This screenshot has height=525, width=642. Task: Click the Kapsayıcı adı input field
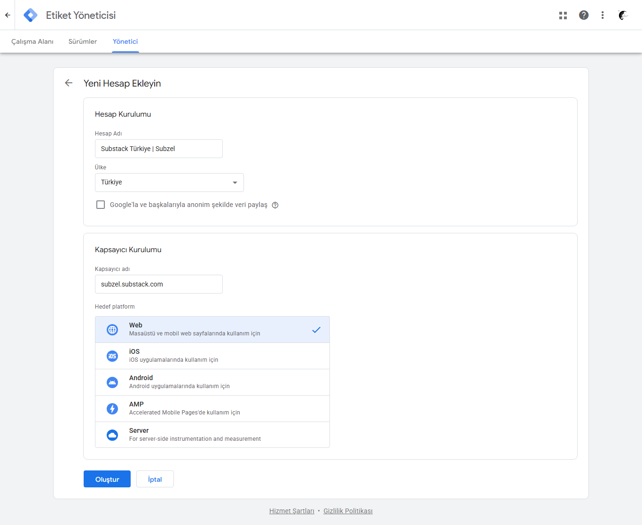pos(159,284)
